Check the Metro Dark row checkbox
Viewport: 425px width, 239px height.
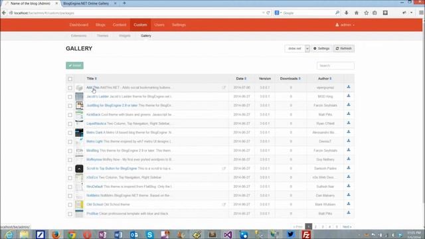click(x=70, y=133)
